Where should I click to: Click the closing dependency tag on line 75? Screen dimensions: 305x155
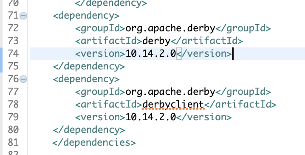pyautogui.click(x=89, y=66)
